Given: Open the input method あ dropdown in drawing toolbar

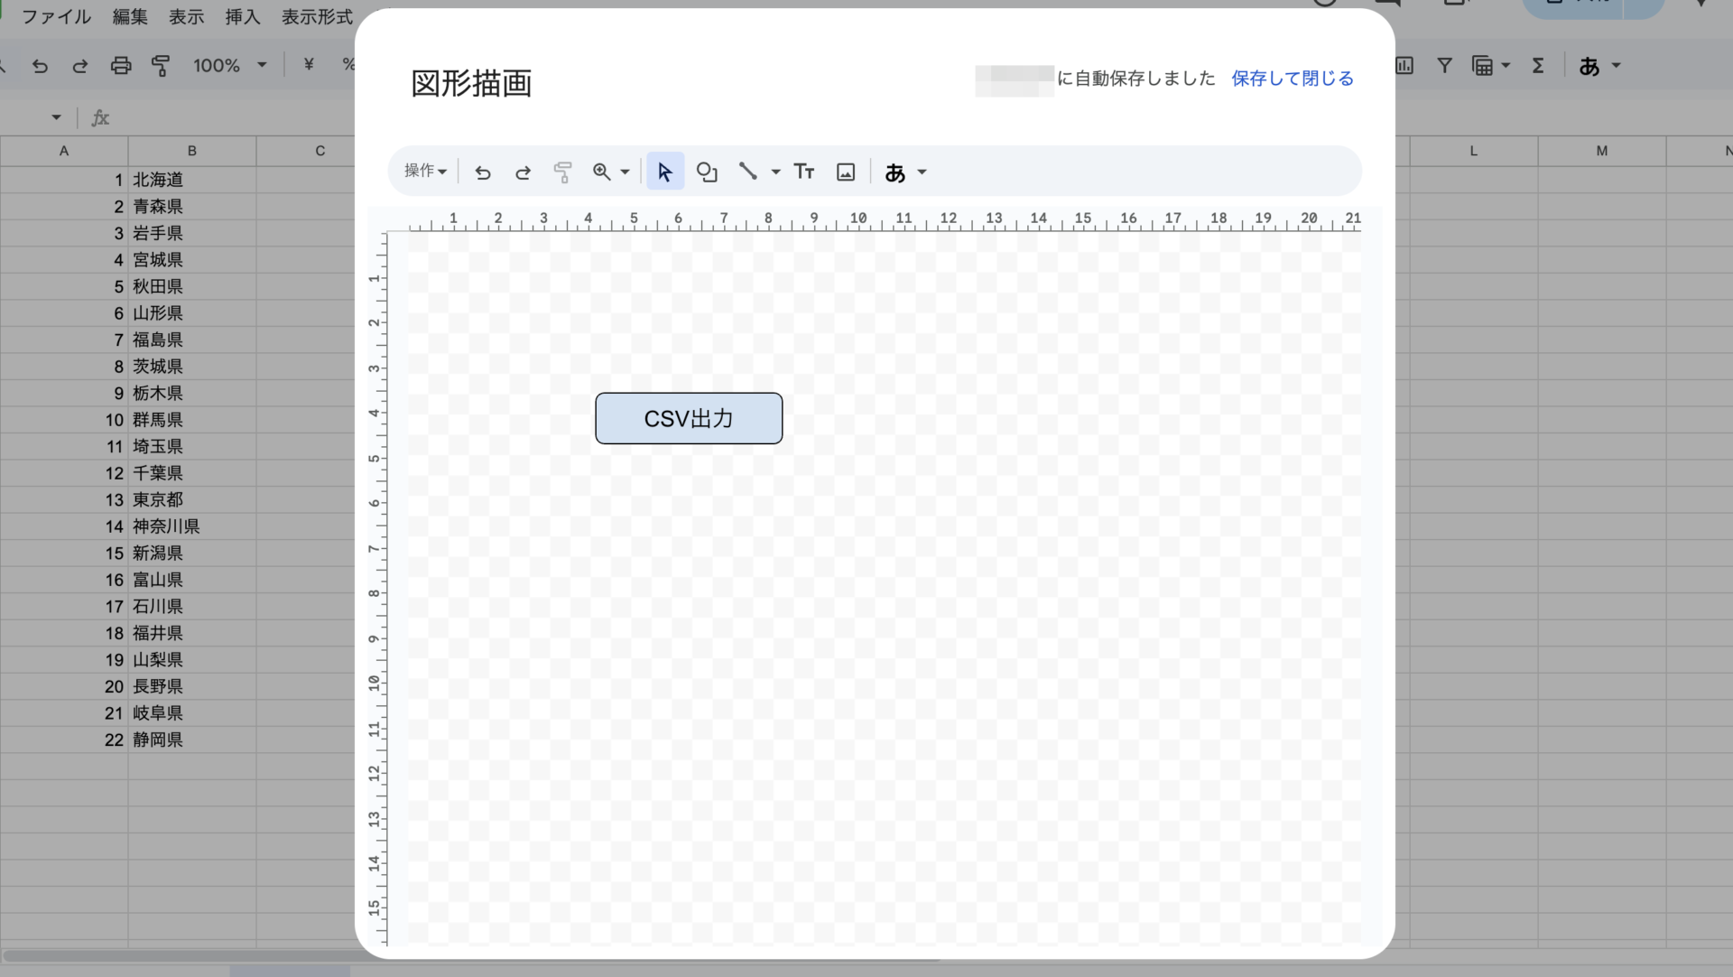Looking at the screenshot, I should pos(905,172).
